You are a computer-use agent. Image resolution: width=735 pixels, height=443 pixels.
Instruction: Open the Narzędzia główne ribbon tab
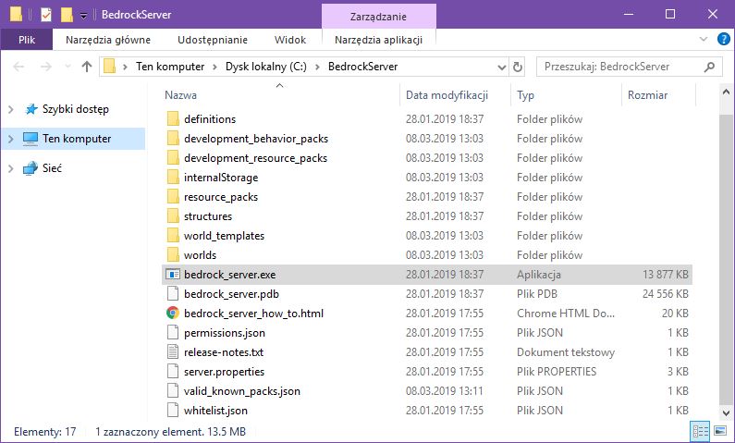coord(108,40)
